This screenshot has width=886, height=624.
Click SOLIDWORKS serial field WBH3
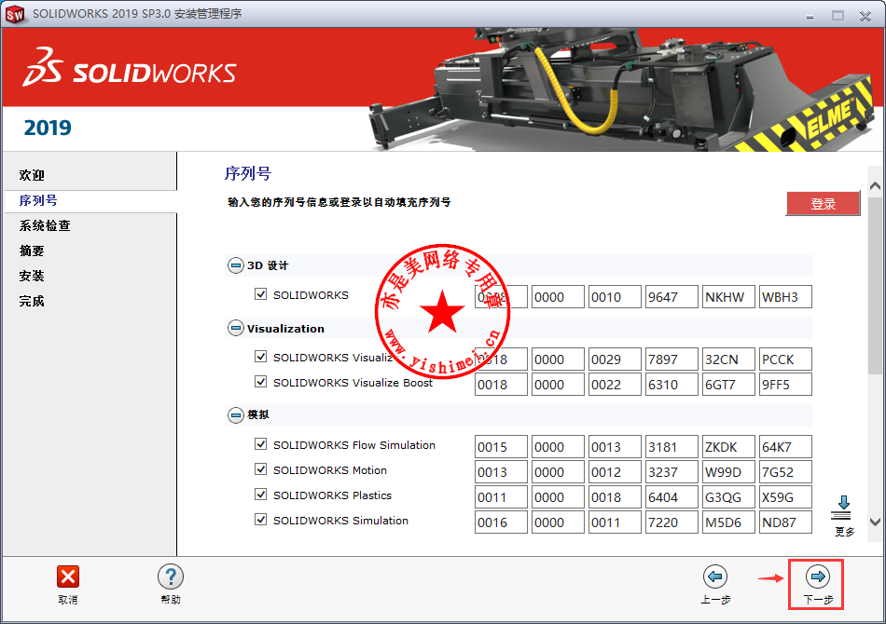(785, 297)
